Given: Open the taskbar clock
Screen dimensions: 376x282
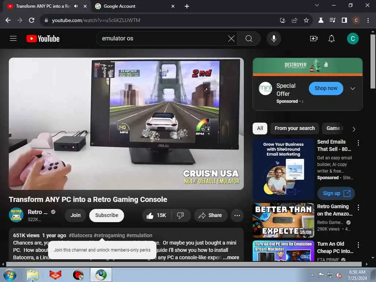Looking at the screenshot, I should point(357,275).
